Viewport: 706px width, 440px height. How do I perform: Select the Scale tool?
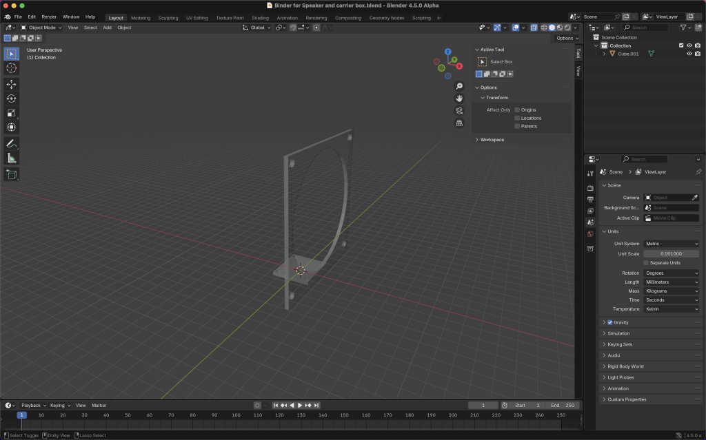coord(11,113)
